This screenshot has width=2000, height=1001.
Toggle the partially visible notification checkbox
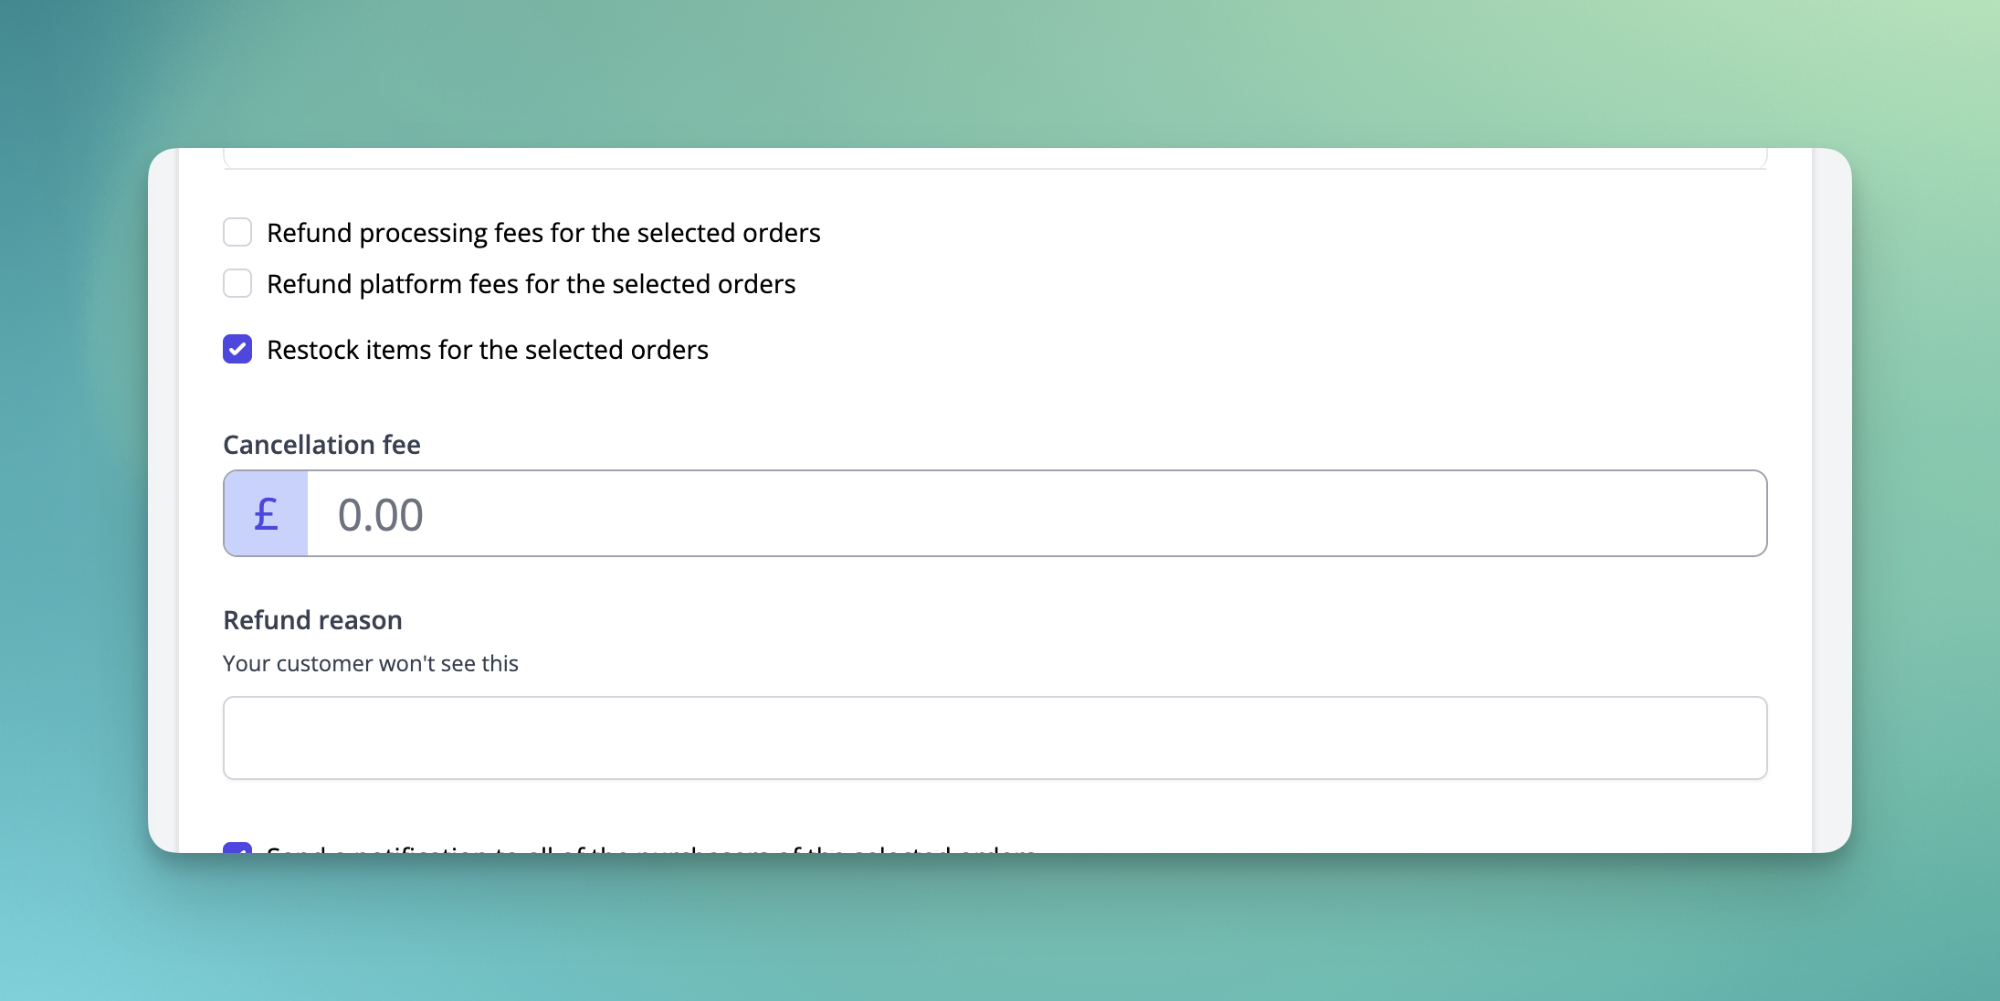coord(237,848)
